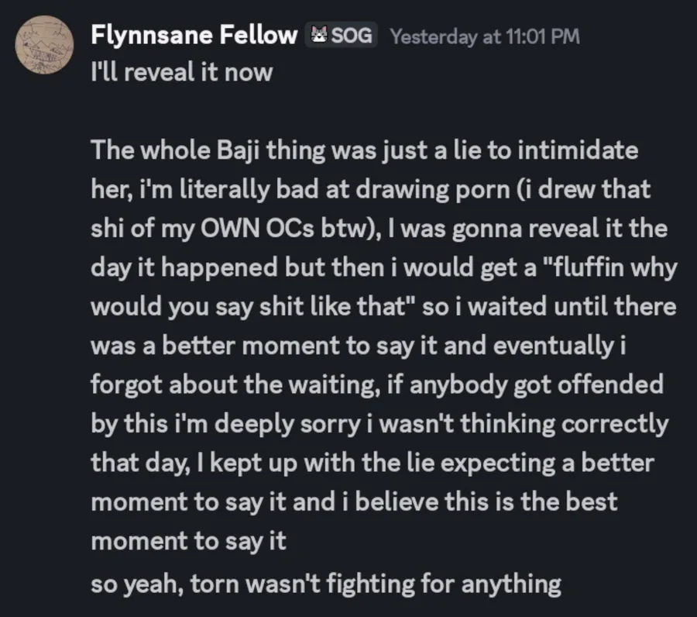The width and height of the screenshot is (697, 617).
Task: Click the cat icon in SOG tag
Action: 319,35
